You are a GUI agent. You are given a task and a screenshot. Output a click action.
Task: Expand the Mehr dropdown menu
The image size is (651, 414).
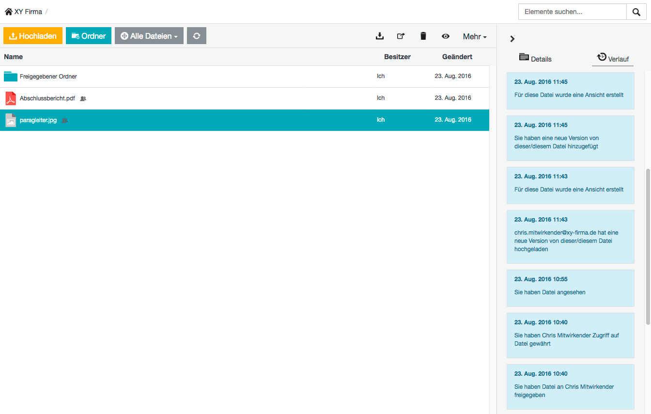coord(475,36)
